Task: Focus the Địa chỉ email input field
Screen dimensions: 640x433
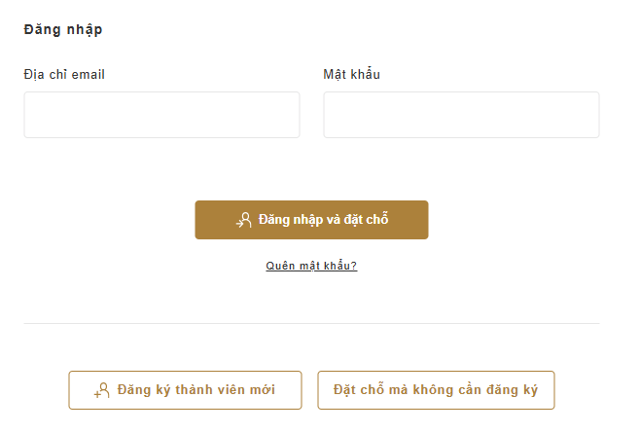Action: point(161,115)
